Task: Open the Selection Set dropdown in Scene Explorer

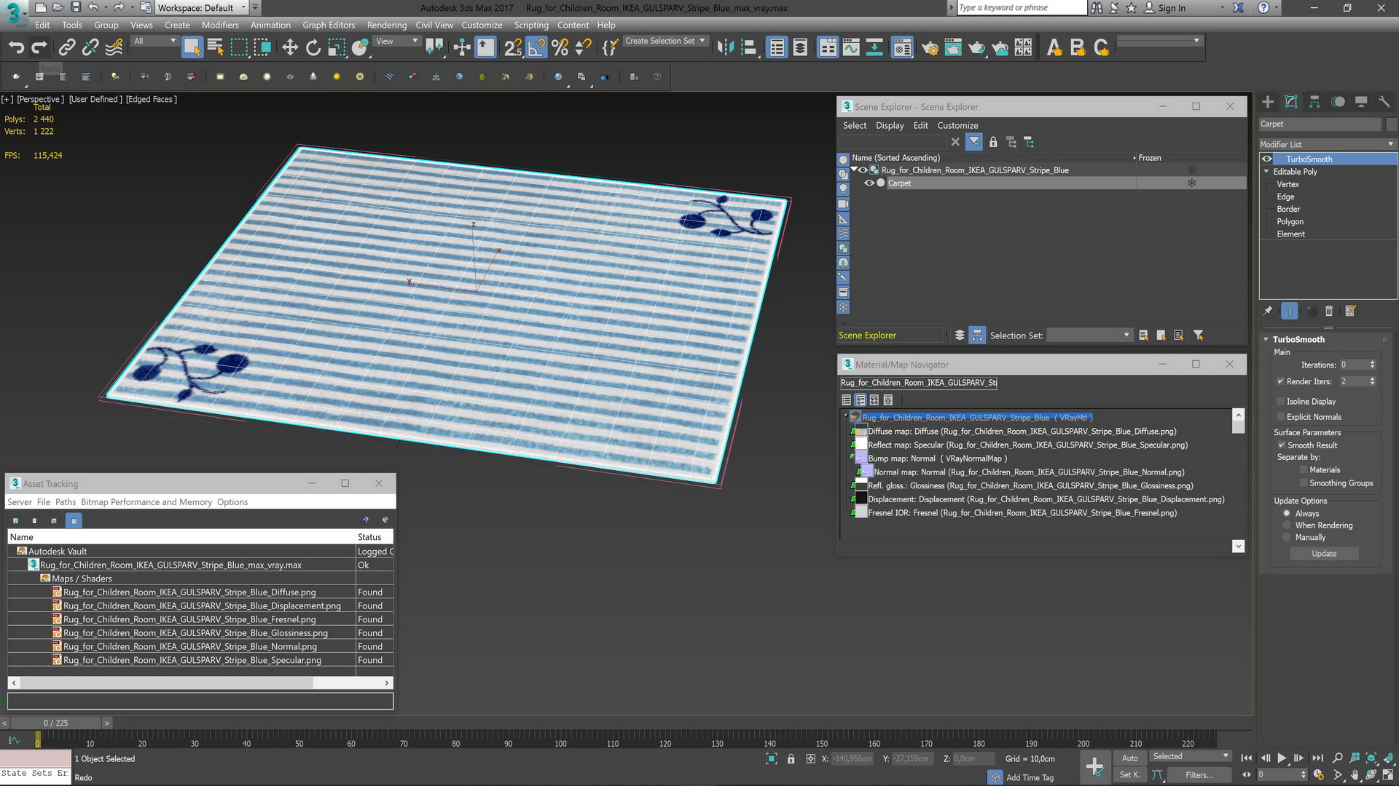Action: [1089, 336]
